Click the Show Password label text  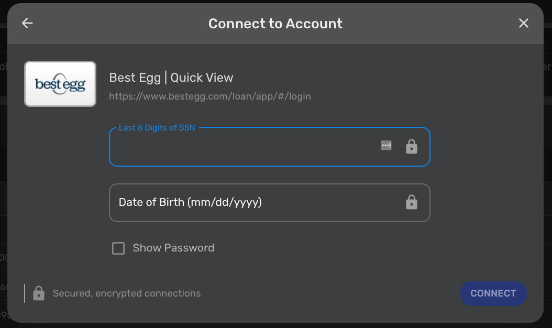pos(173,248)
